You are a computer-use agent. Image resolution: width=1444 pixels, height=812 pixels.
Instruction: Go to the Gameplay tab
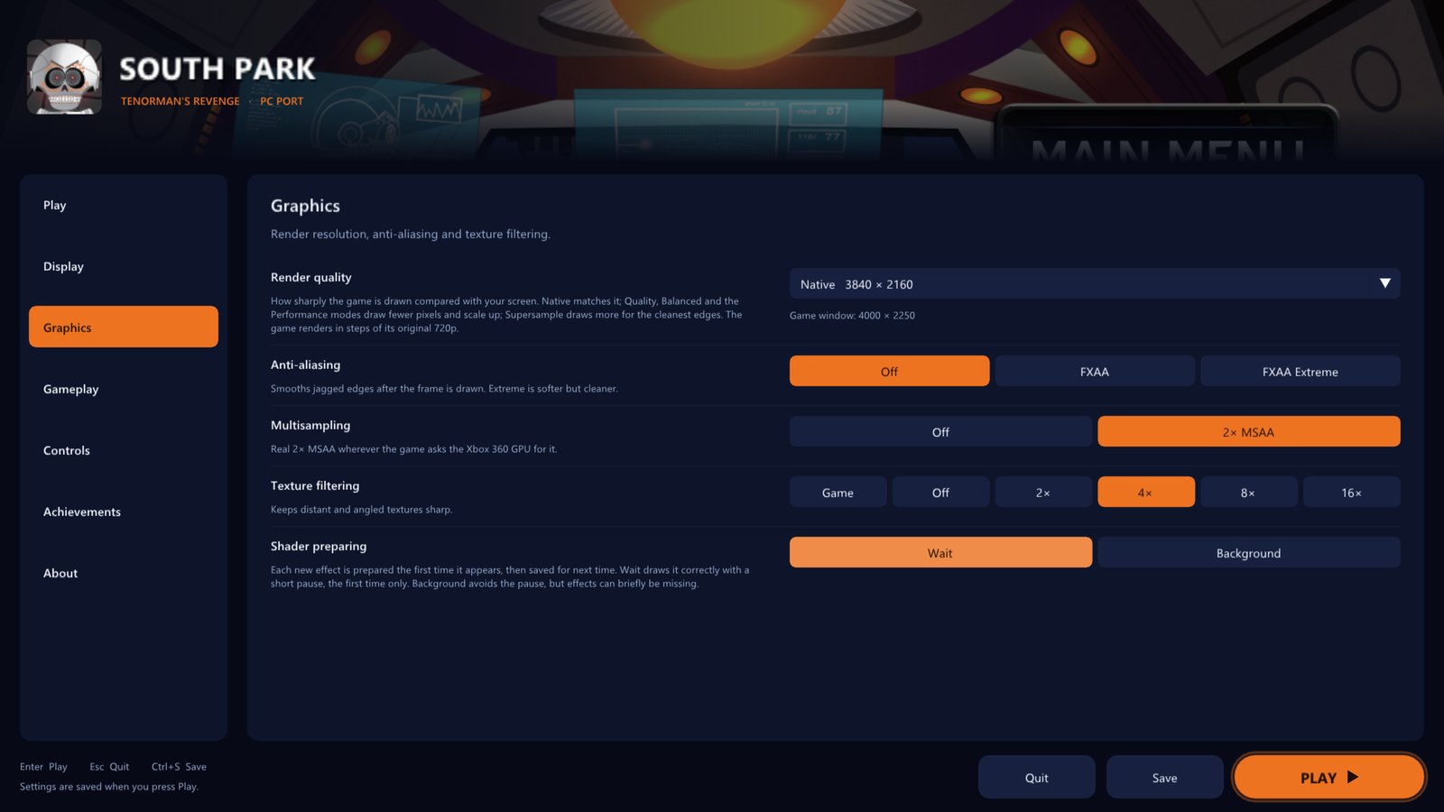124,389
